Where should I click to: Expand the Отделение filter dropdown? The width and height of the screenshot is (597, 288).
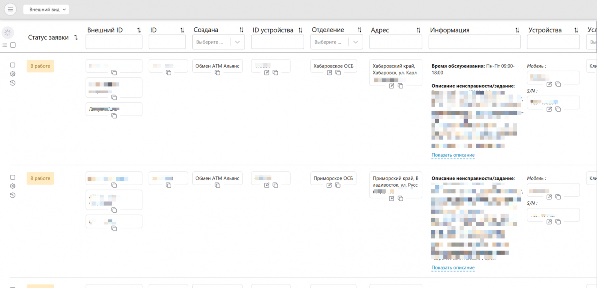356,42
